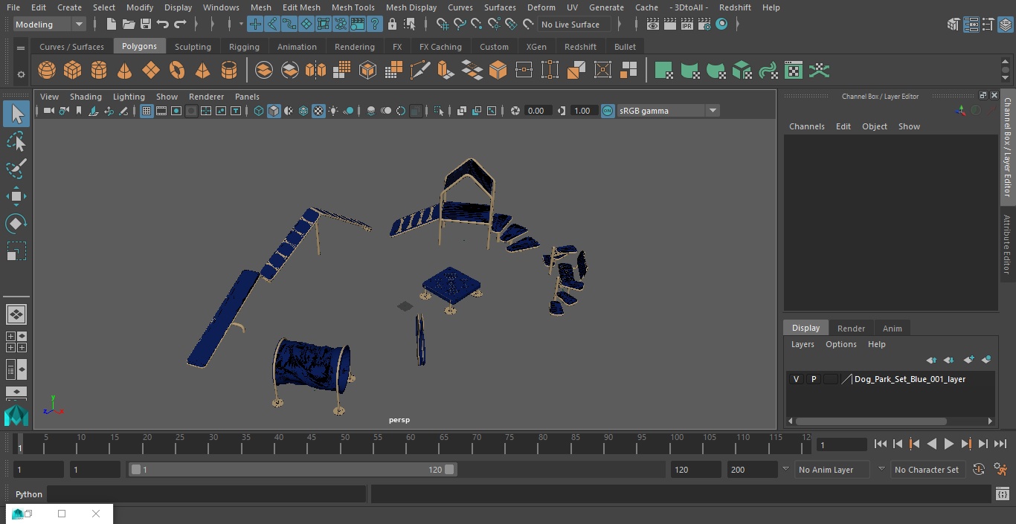This screenshot has width=1016, height=524.
Task: Open the shelf options menu gear
Action: (x=21, y=74)
